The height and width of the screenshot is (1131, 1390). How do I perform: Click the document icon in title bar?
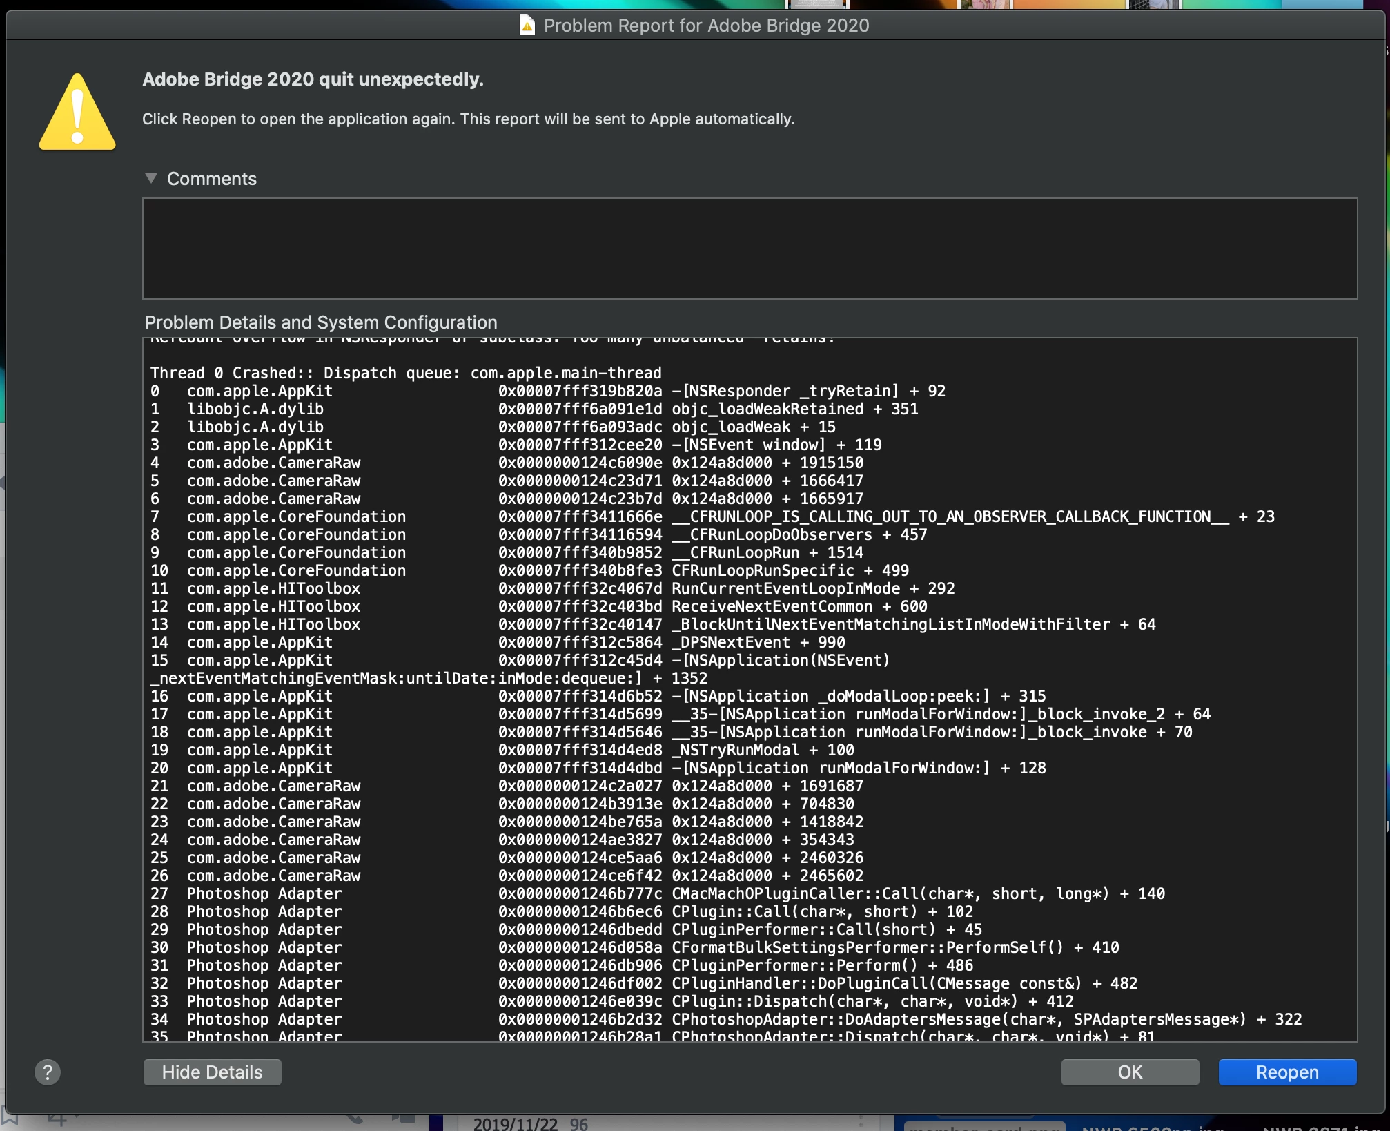pos(527,26)
